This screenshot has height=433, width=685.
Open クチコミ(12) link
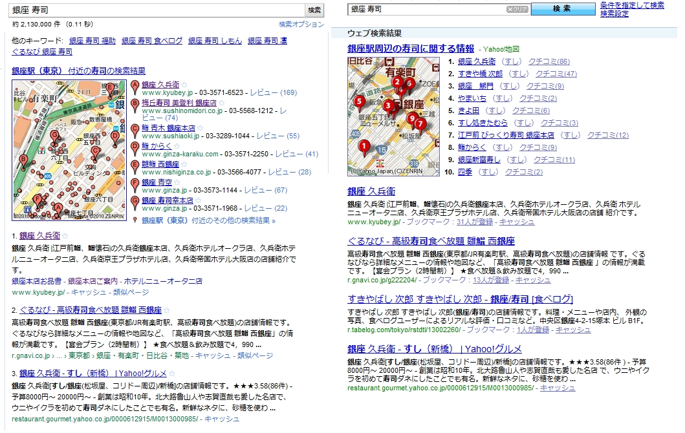click(607, 135)
